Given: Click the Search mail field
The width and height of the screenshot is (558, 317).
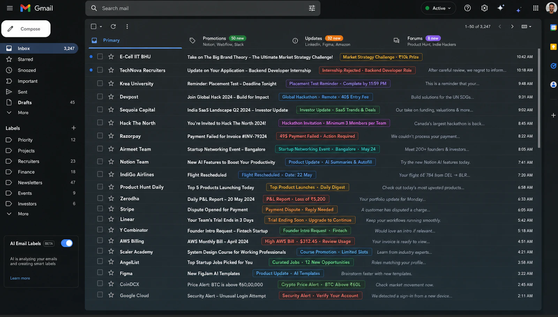Looking at the screenshot, I should [x=203, y=8].
